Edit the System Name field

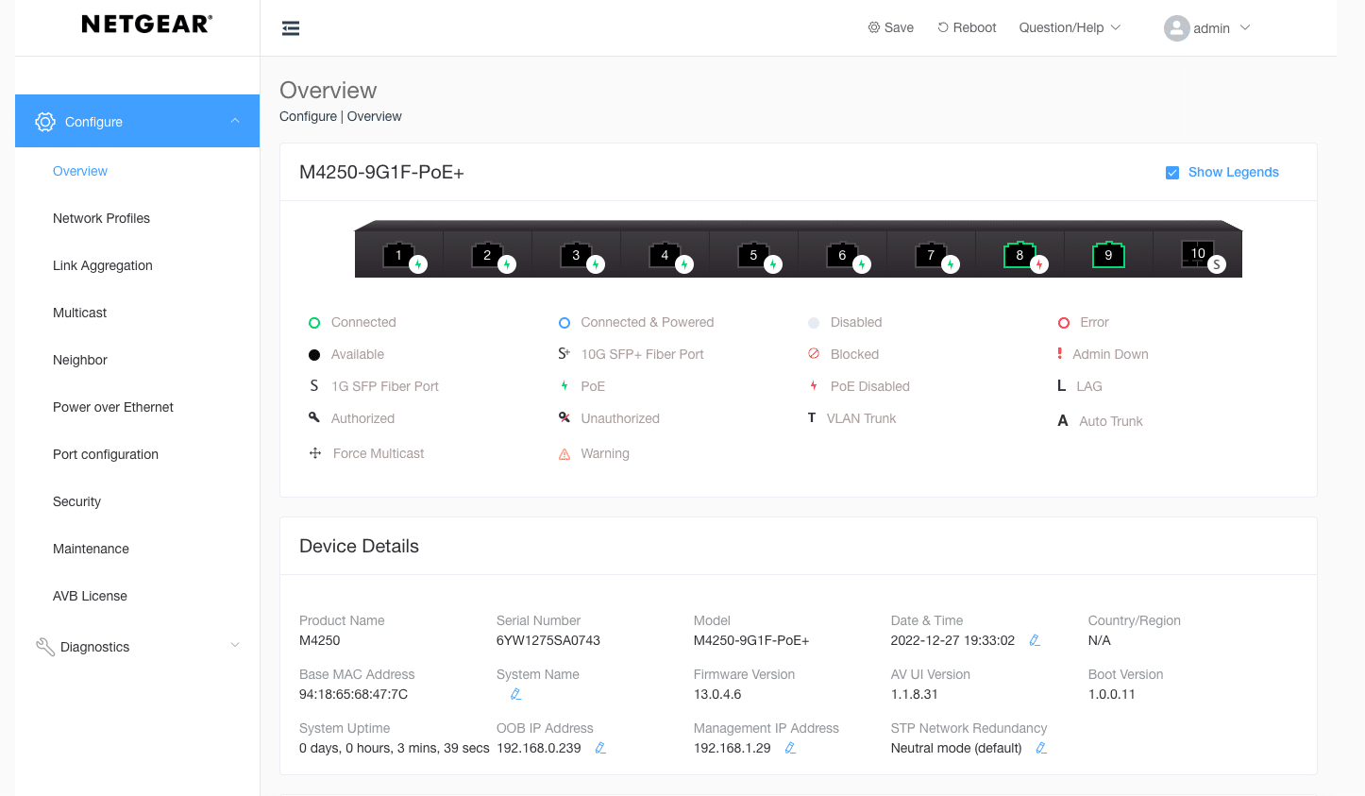pos(515,694)
